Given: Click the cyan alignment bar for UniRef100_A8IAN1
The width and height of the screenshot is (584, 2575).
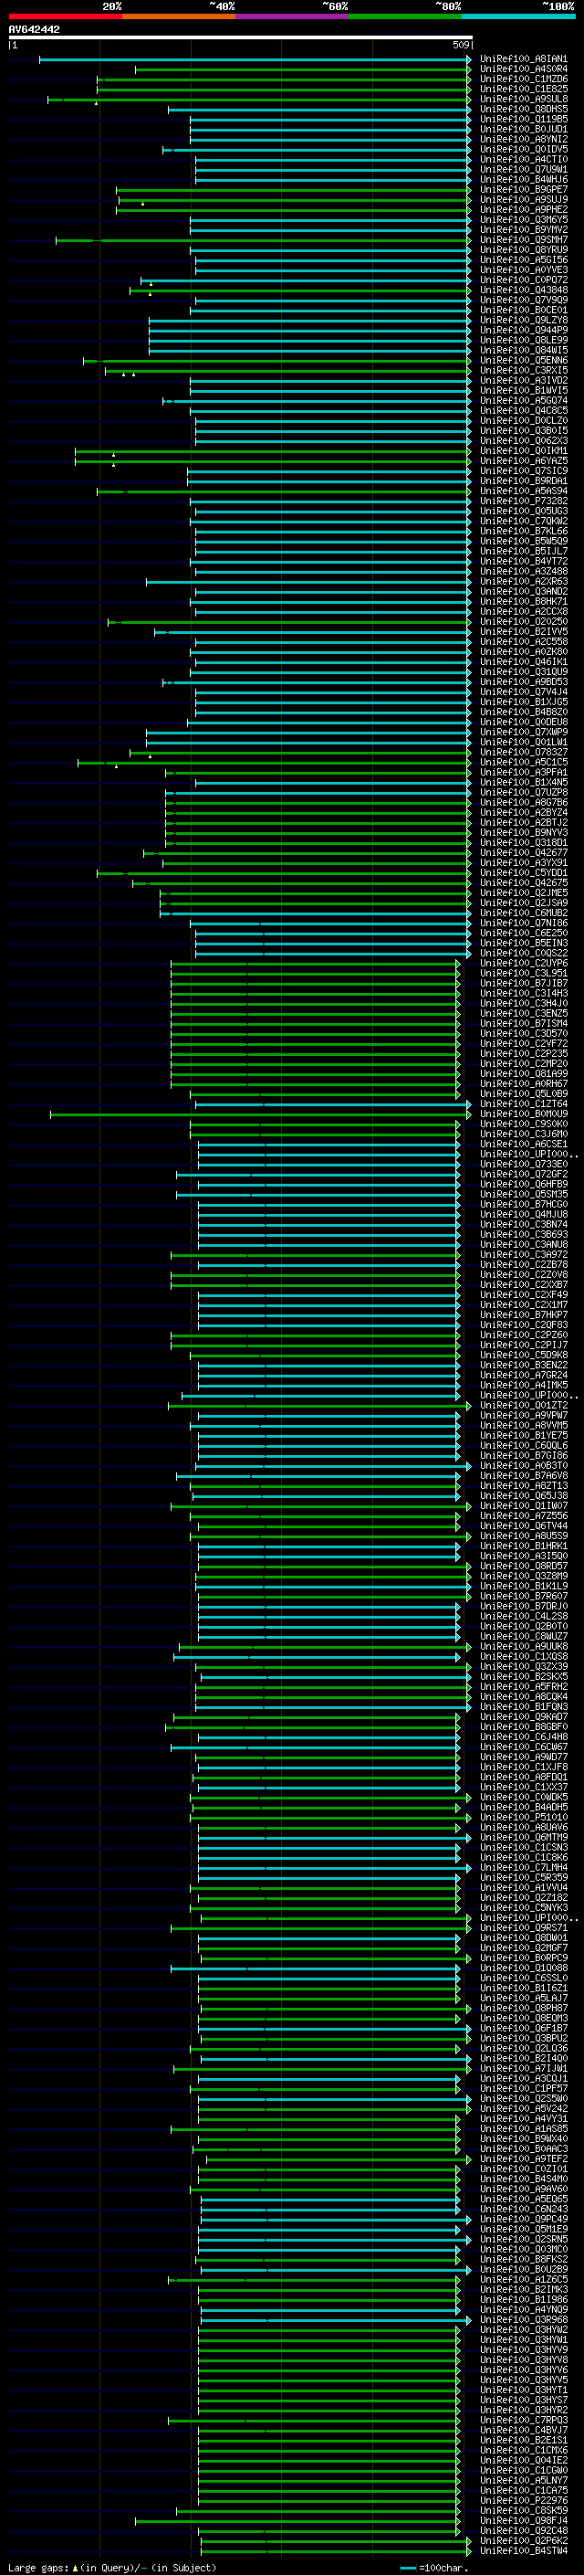Looking at the screenshot, I should click(255, 59).
